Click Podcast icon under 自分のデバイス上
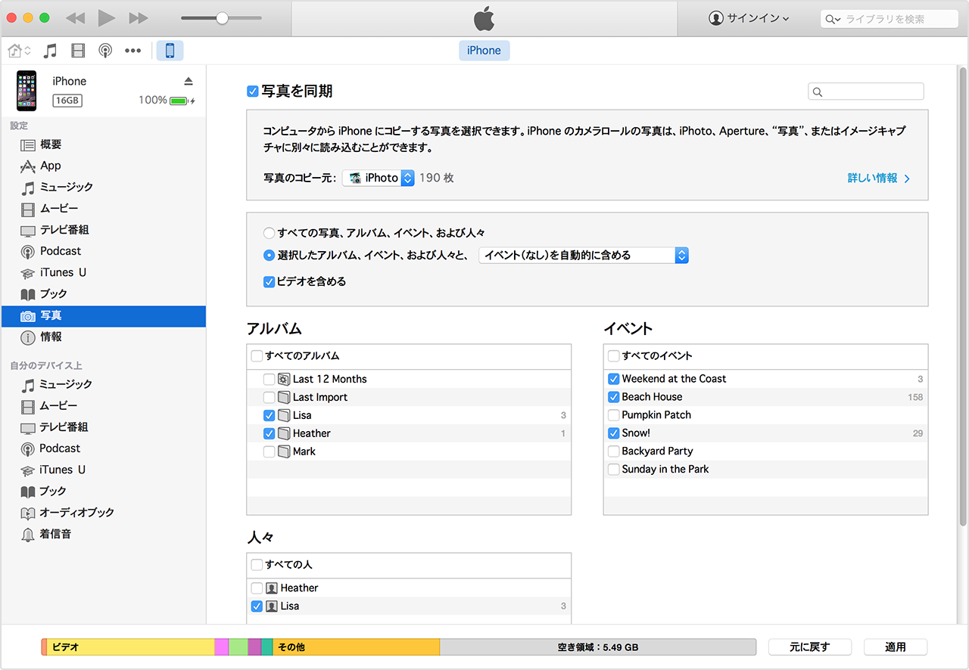Screen dimensions: 969x670 (28, 449)
